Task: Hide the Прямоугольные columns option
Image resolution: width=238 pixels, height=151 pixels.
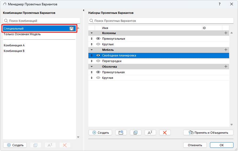Action: point(98,39)
